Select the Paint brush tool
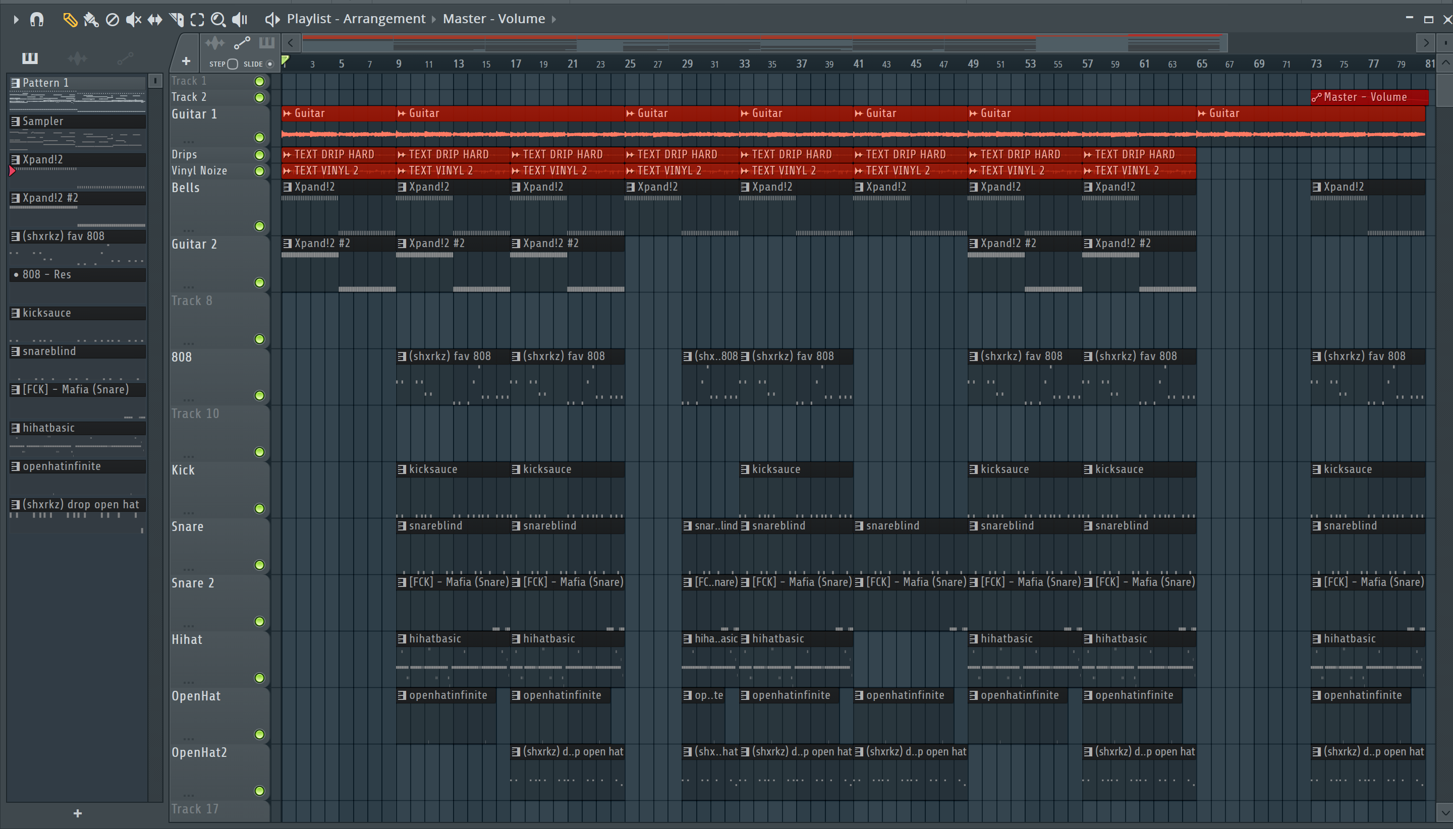Screen dimensions: 1453x829 click(91, 20)
